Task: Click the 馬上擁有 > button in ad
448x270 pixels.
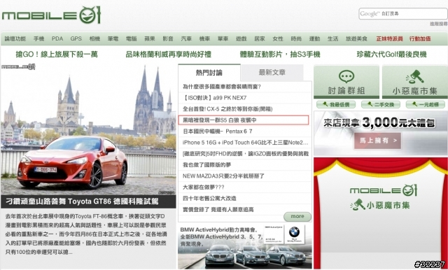Action: coord(378,141)
